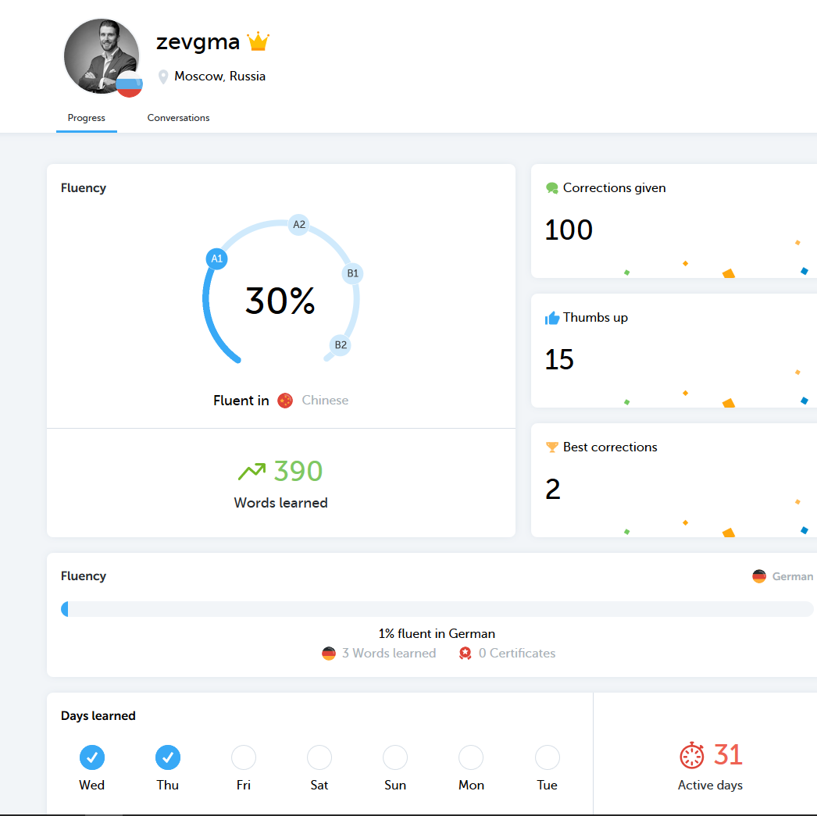Viewport: 817px width, 816px height.
Task: Click the Thumbs up icon
Action: (x=551, y=318)
